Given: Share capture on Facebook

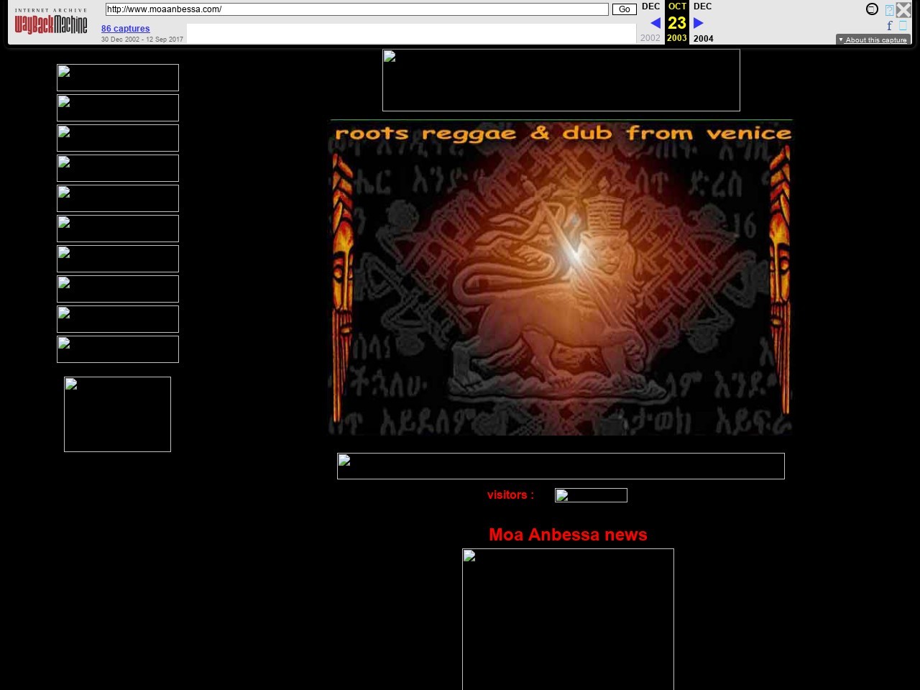Looking at the screenshot, I should coord(889,26).
